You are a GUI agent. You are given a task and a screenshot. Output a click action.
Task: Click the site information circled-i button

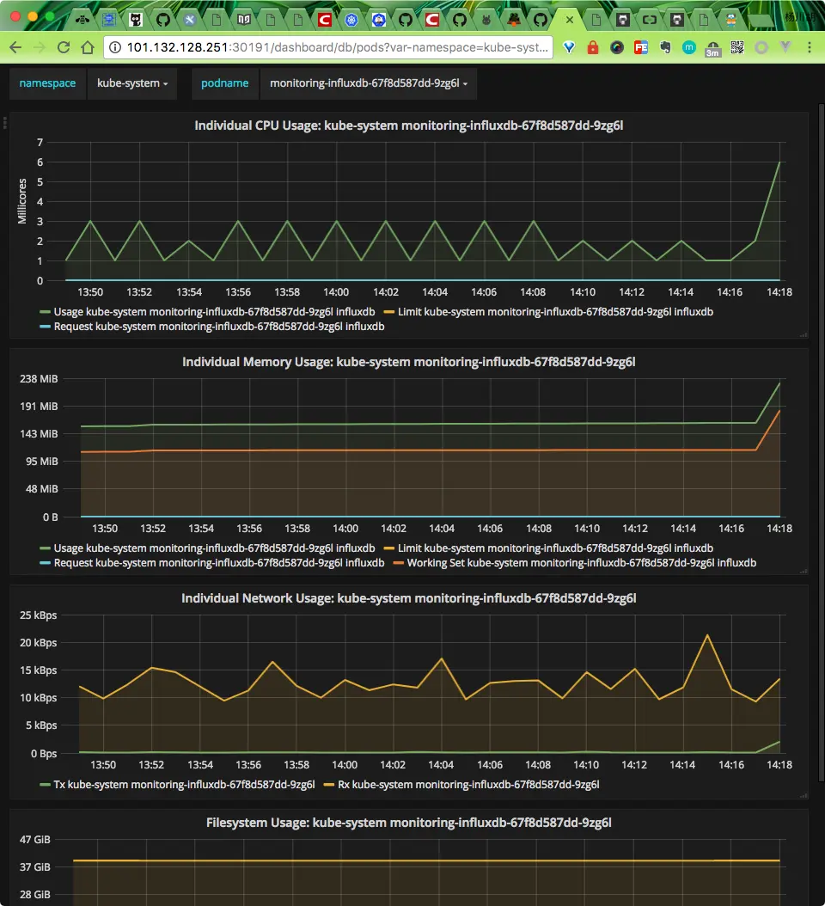pos(115,48)
